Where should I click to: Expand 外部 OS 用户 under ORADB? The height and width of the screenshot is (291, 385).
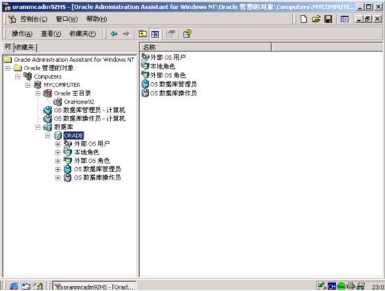(x=58, y=144)
